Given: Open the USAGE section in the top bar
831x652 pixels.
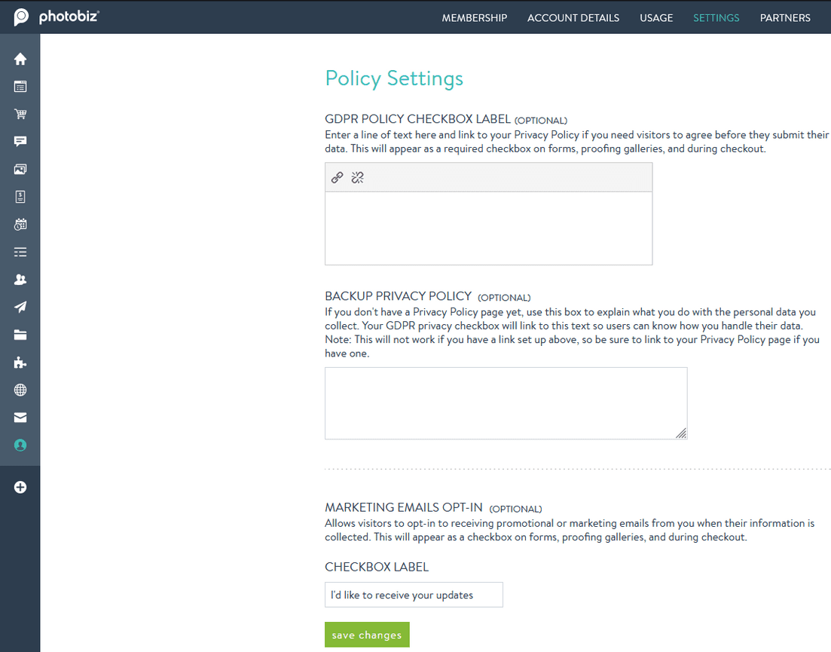Looking at the screenshot, I should coord(656,17).
